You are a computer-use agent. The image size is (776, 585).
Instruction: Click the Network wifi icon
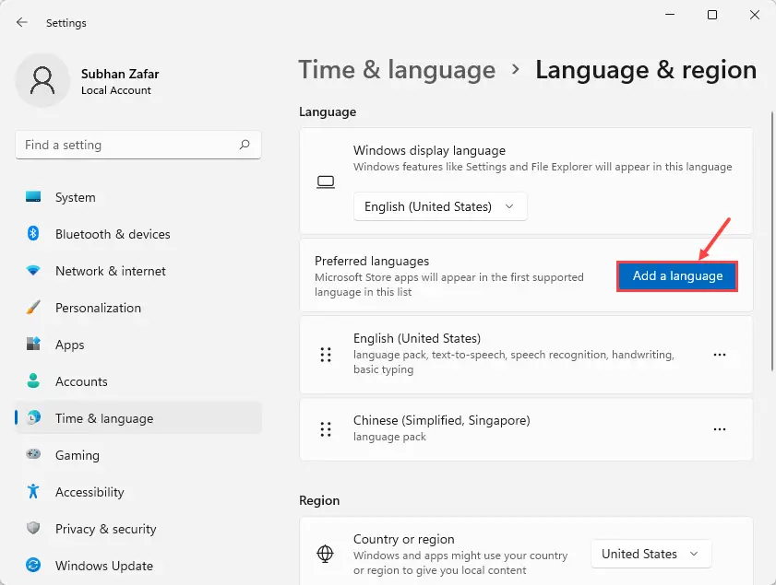tap(33, 270)
